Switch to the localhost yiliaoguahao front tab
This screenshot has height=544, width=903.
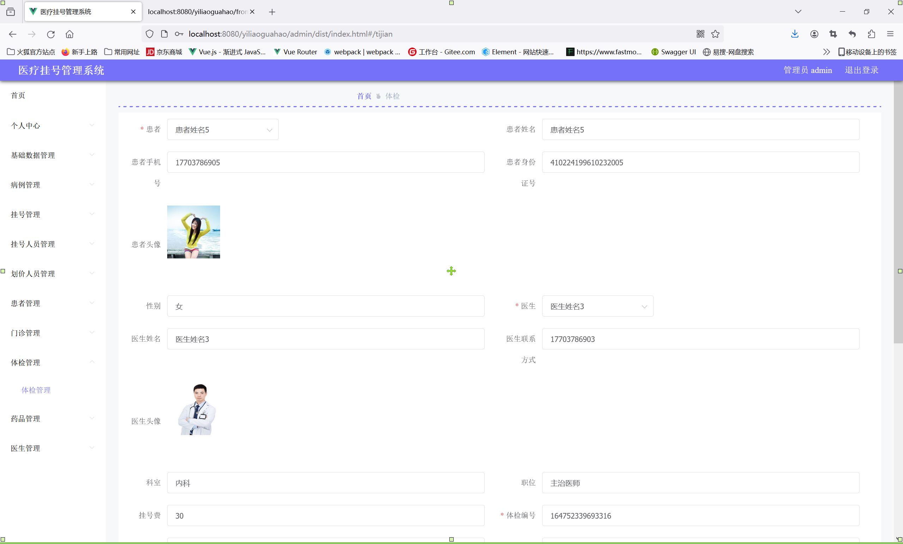197,12
